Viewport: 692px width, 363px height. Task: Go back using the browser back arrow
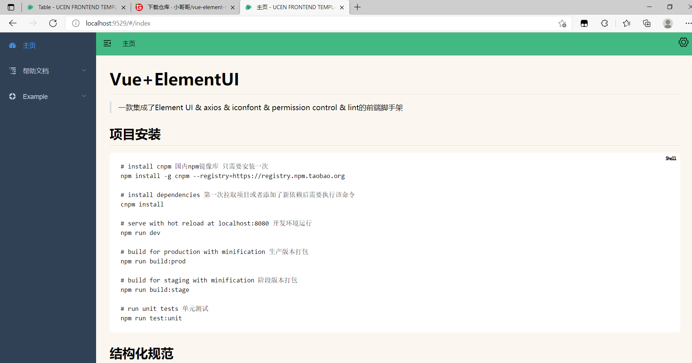13,23
